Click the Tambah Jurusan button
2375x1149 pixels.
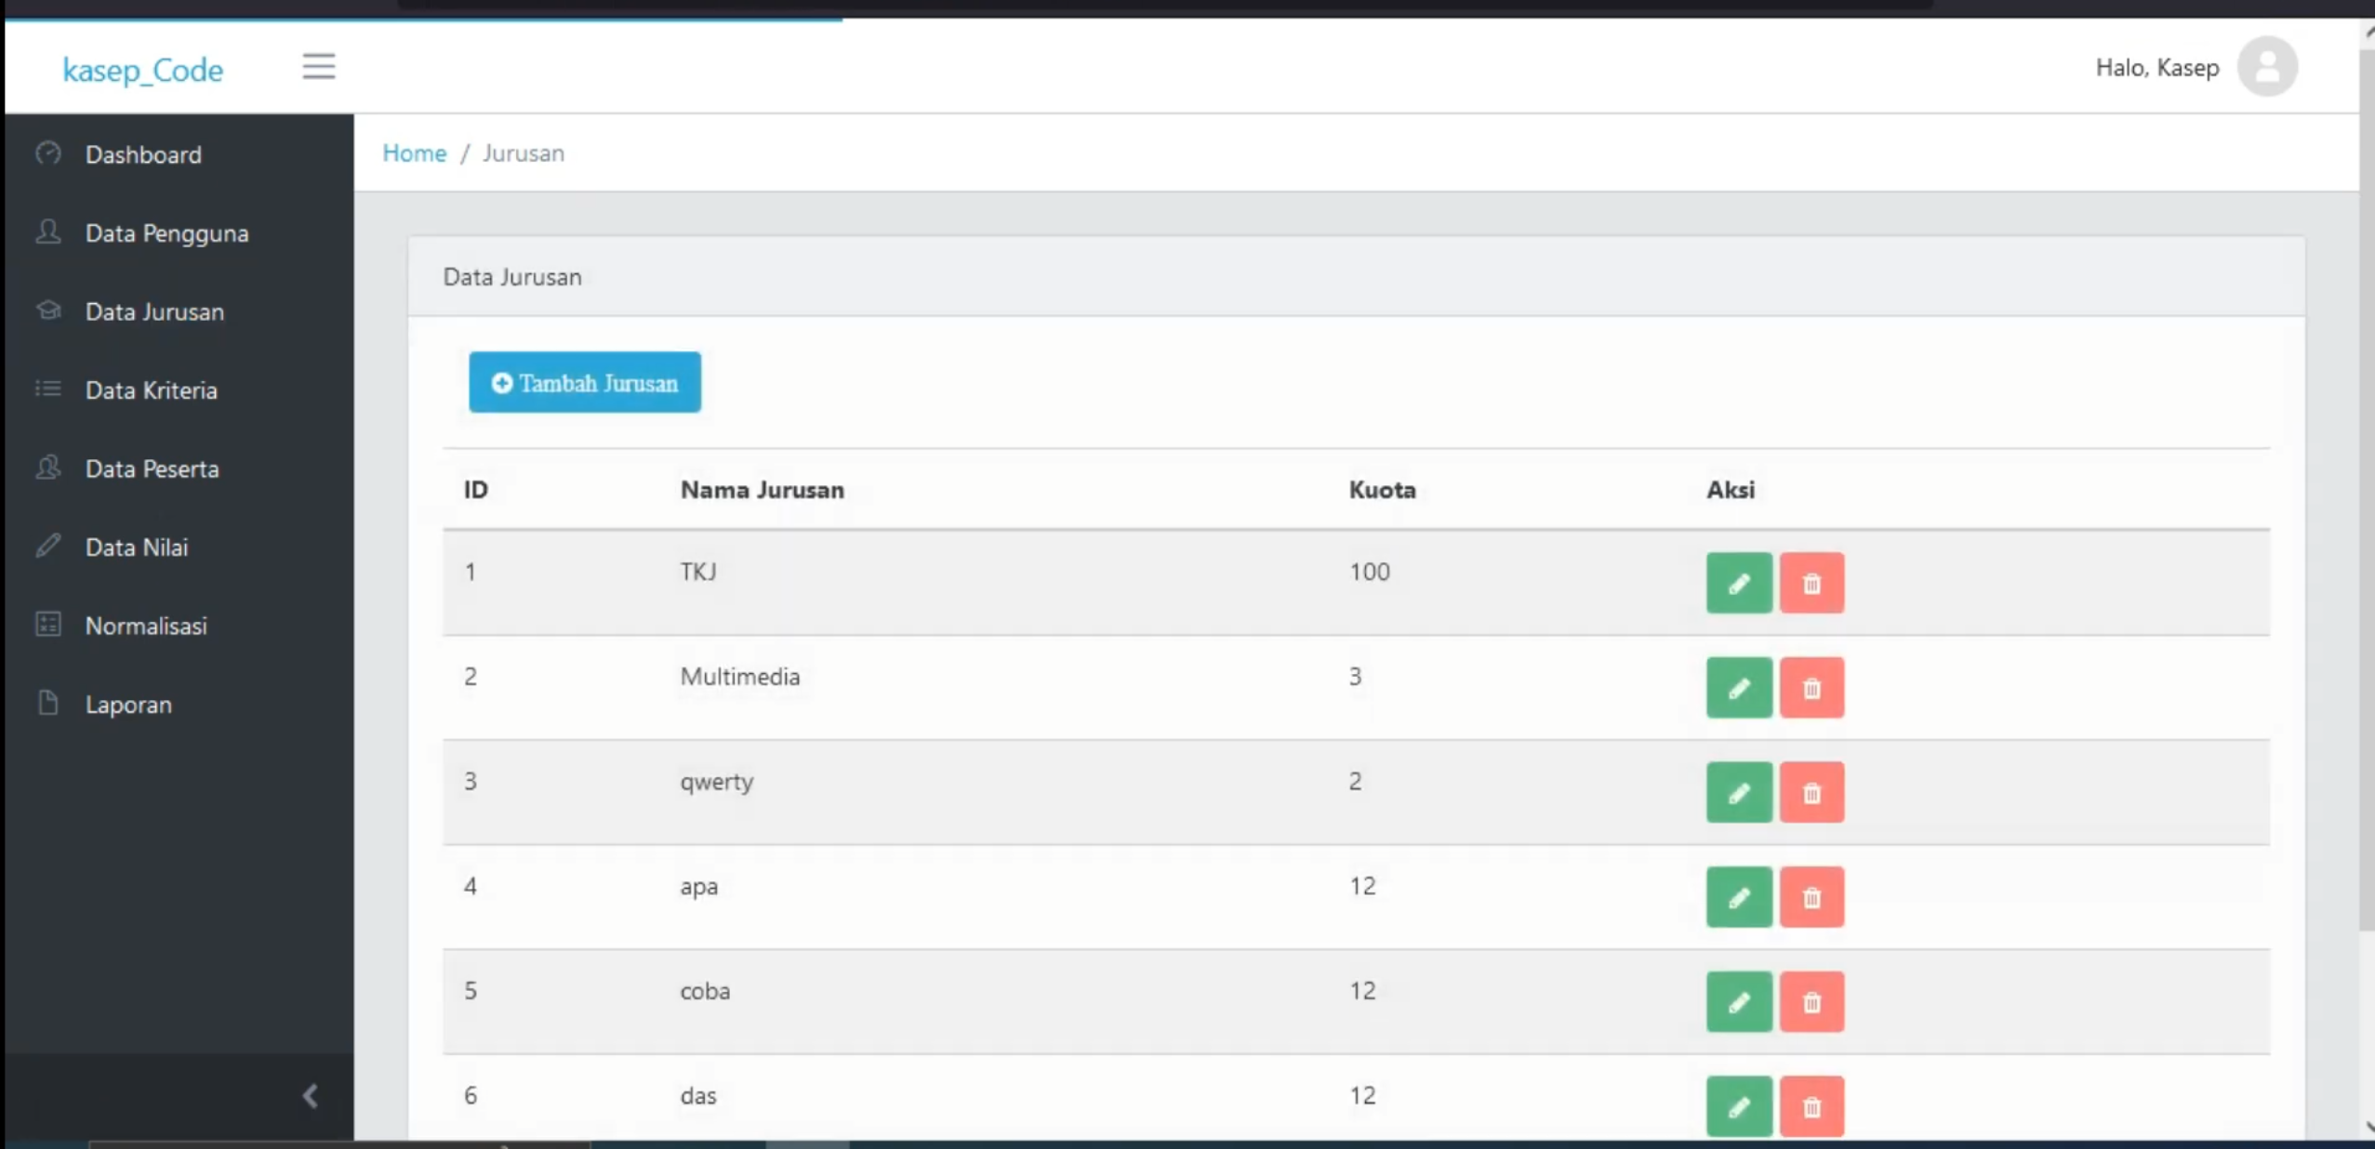[585, 382]
